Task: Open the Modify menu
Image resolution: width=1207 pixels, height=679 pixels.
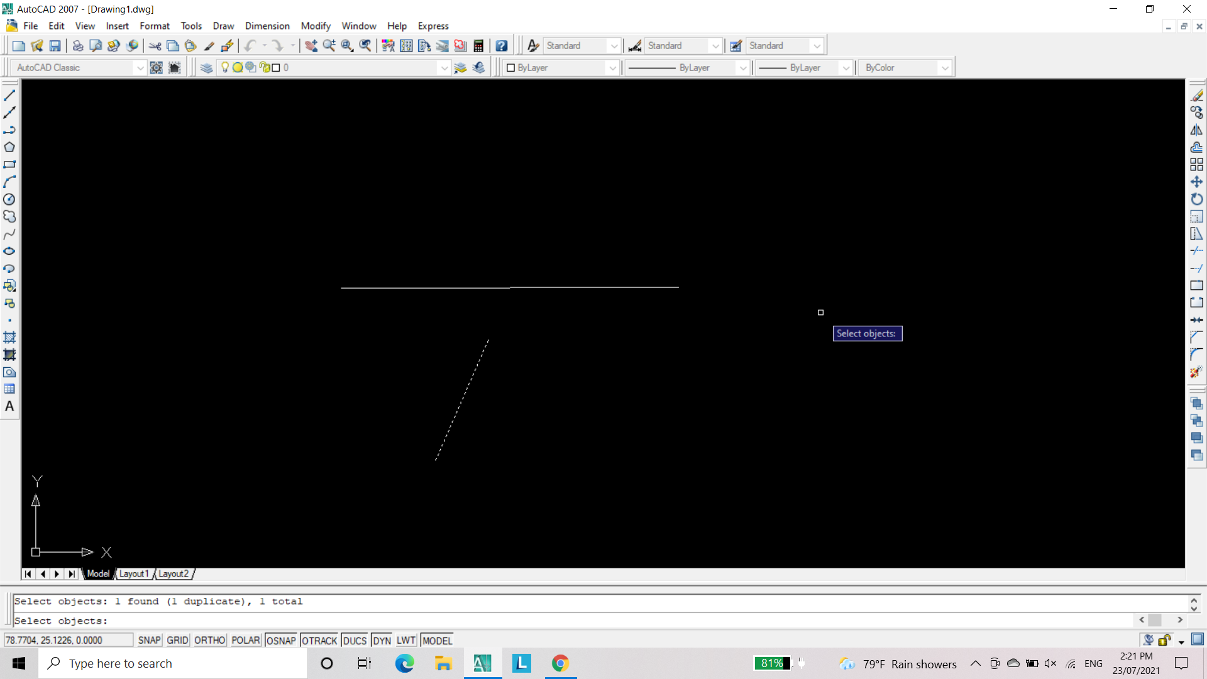Action: tap(316, 26)
